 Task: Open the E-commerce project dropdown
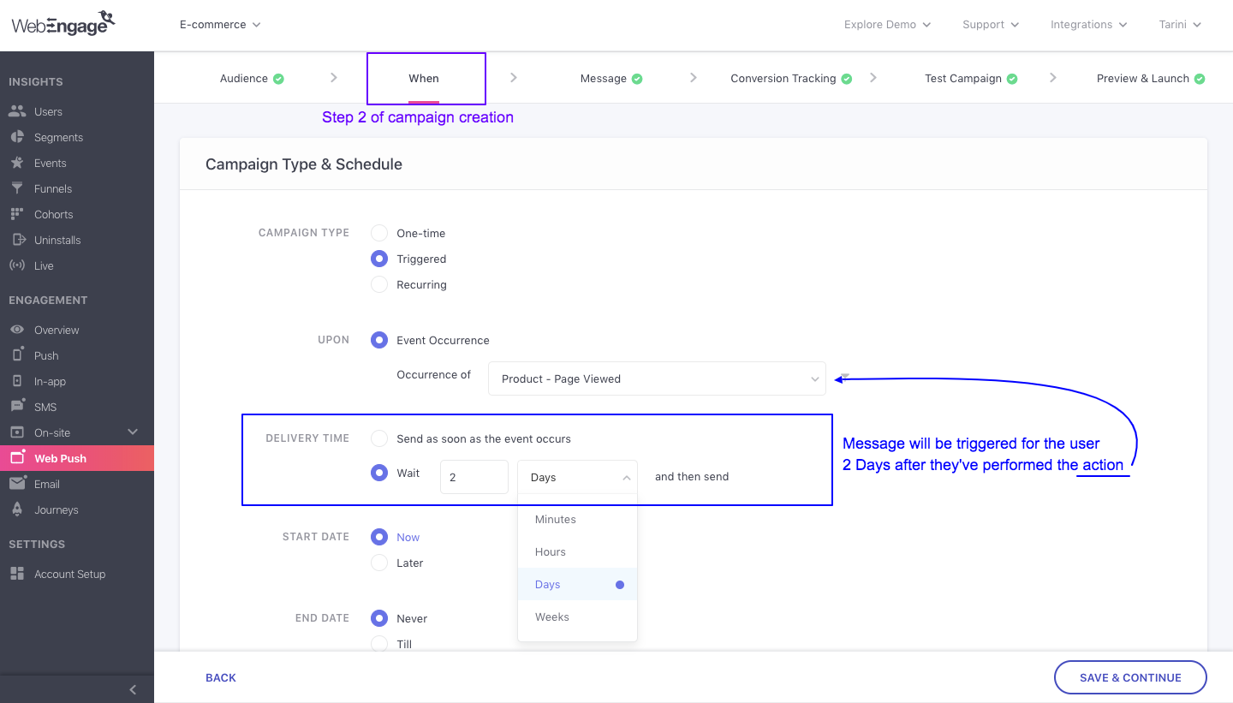[220, 25]
